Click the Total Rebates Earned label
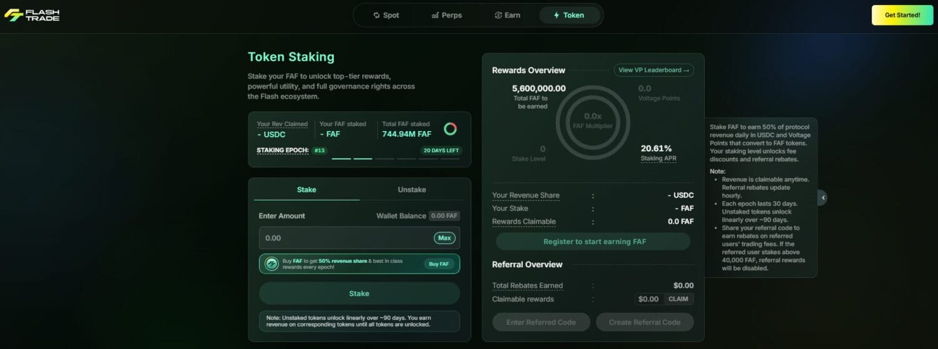 coord(528,285)
